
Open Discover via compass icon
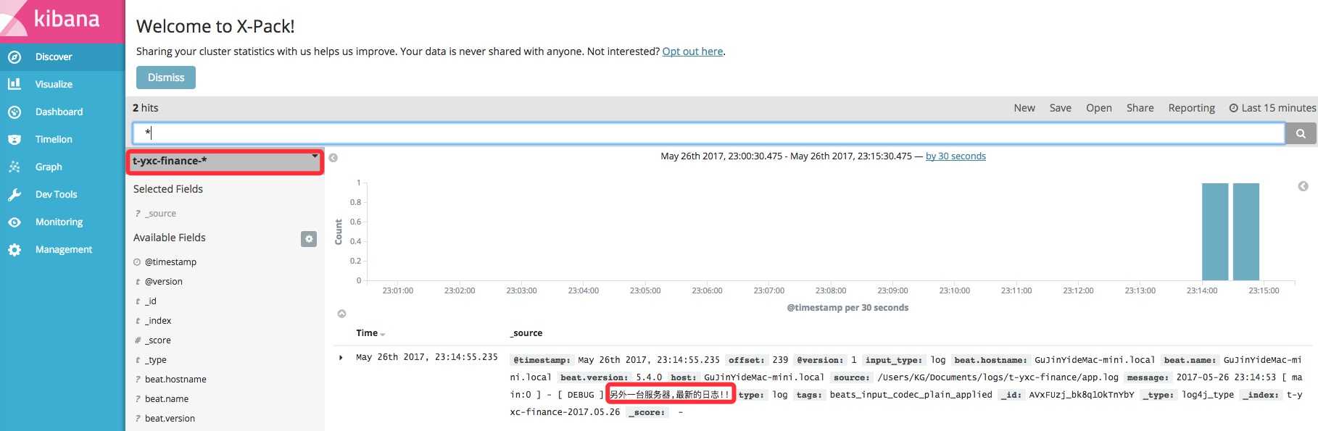point(14,57)
